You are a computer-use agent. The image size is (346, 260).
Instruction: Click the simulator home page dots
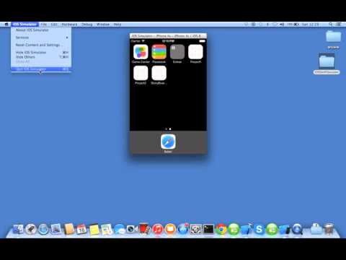tap(168, 129)
